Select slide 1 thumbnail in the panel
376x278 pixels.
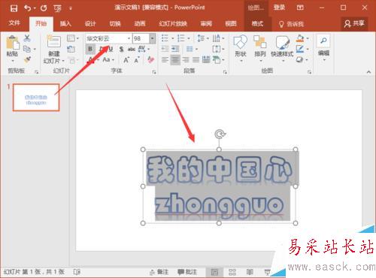36,98
